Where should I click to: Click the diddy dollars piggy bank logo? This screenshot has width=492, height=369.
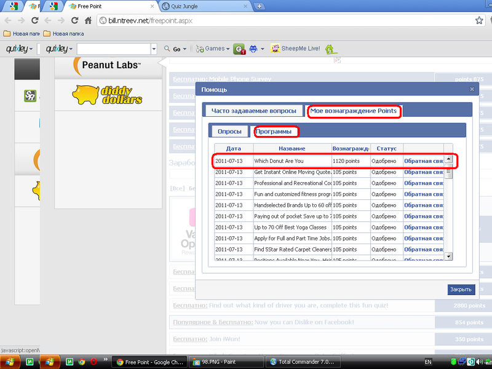click(x=107, y=94)
